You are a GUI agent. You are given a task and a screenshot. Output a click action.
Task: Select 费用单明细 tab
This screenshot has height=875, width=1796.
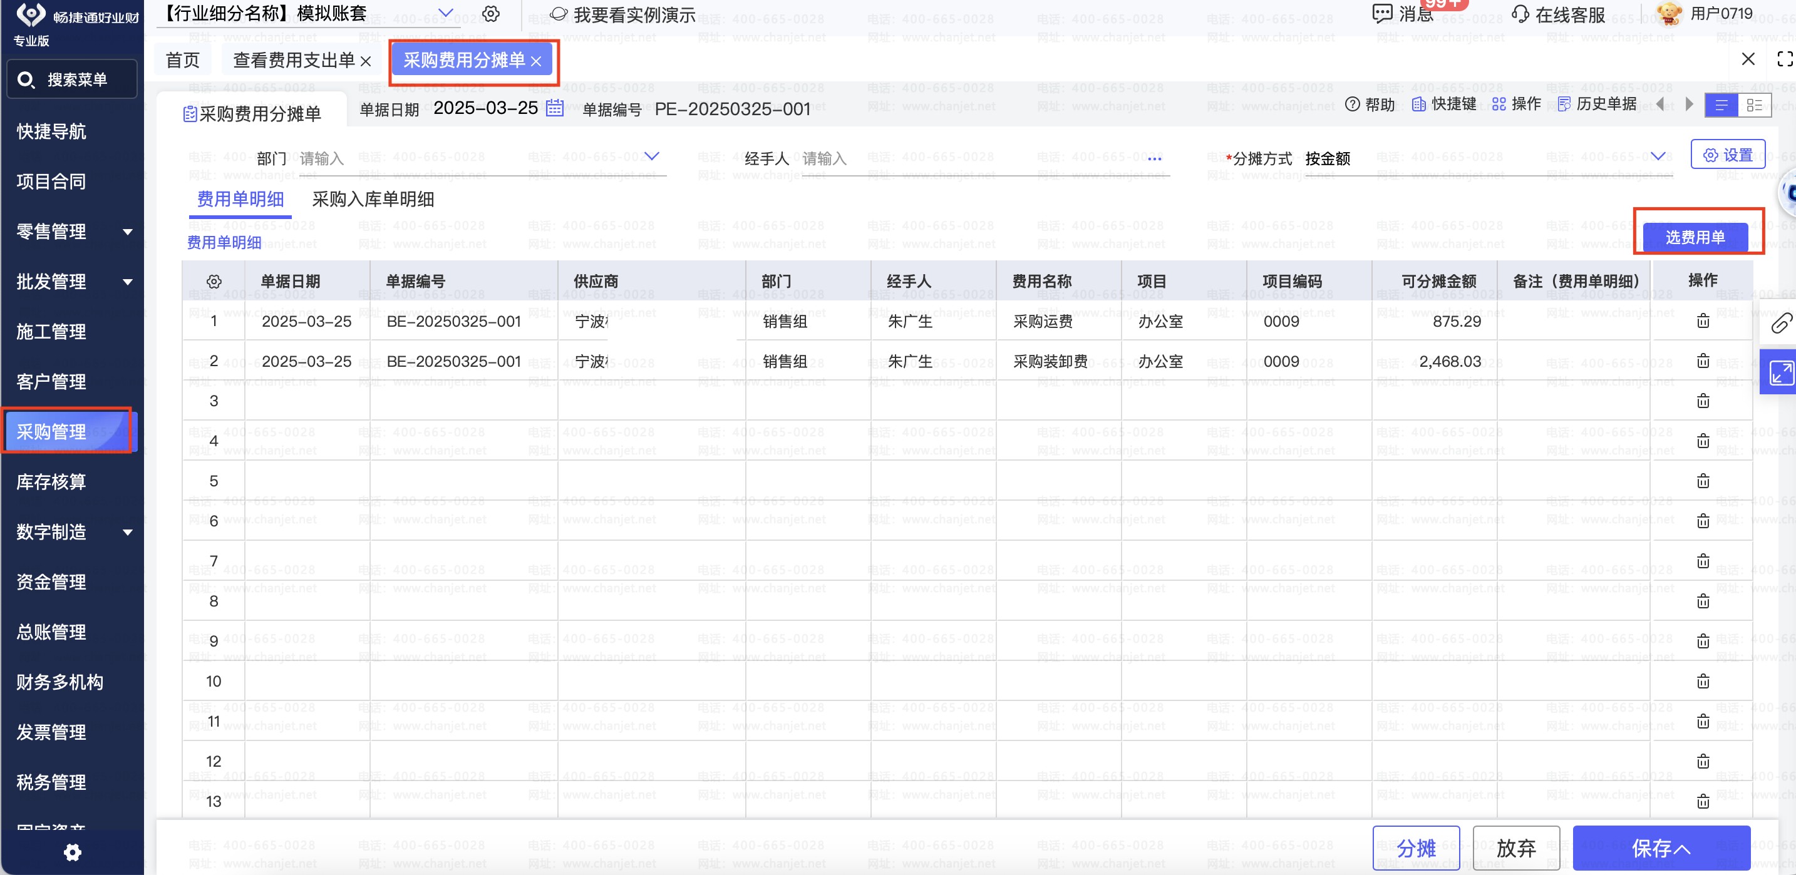tap(240, 200)
